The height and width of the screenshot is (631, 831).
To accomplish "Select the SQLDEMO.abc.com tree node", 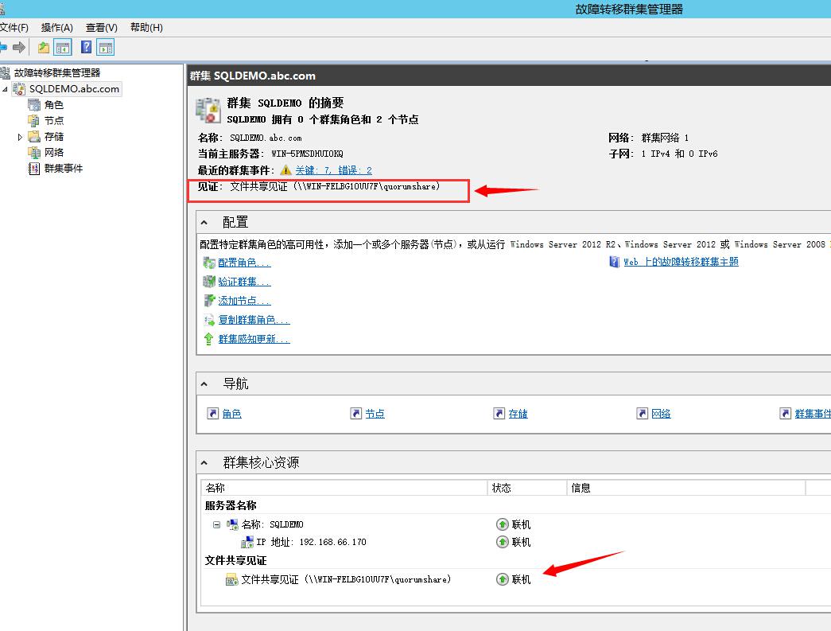I will [x=74, y=88].
